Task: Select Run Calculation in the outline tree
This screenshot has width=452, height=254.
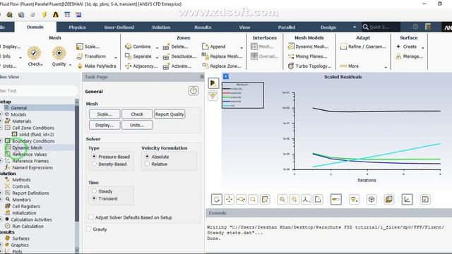Action: 28,226
